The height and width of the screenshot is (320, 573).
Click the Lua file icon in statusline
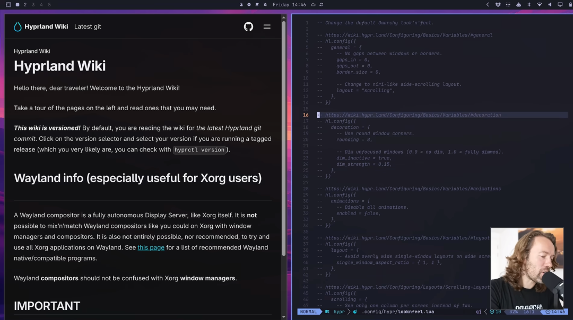355,312
